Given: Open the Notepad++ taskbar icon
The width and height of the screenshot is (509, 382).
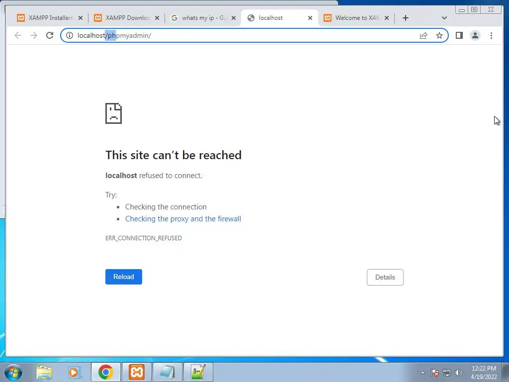Looking at the screenshot, I should pyautogui.click(x=198, y=372).
